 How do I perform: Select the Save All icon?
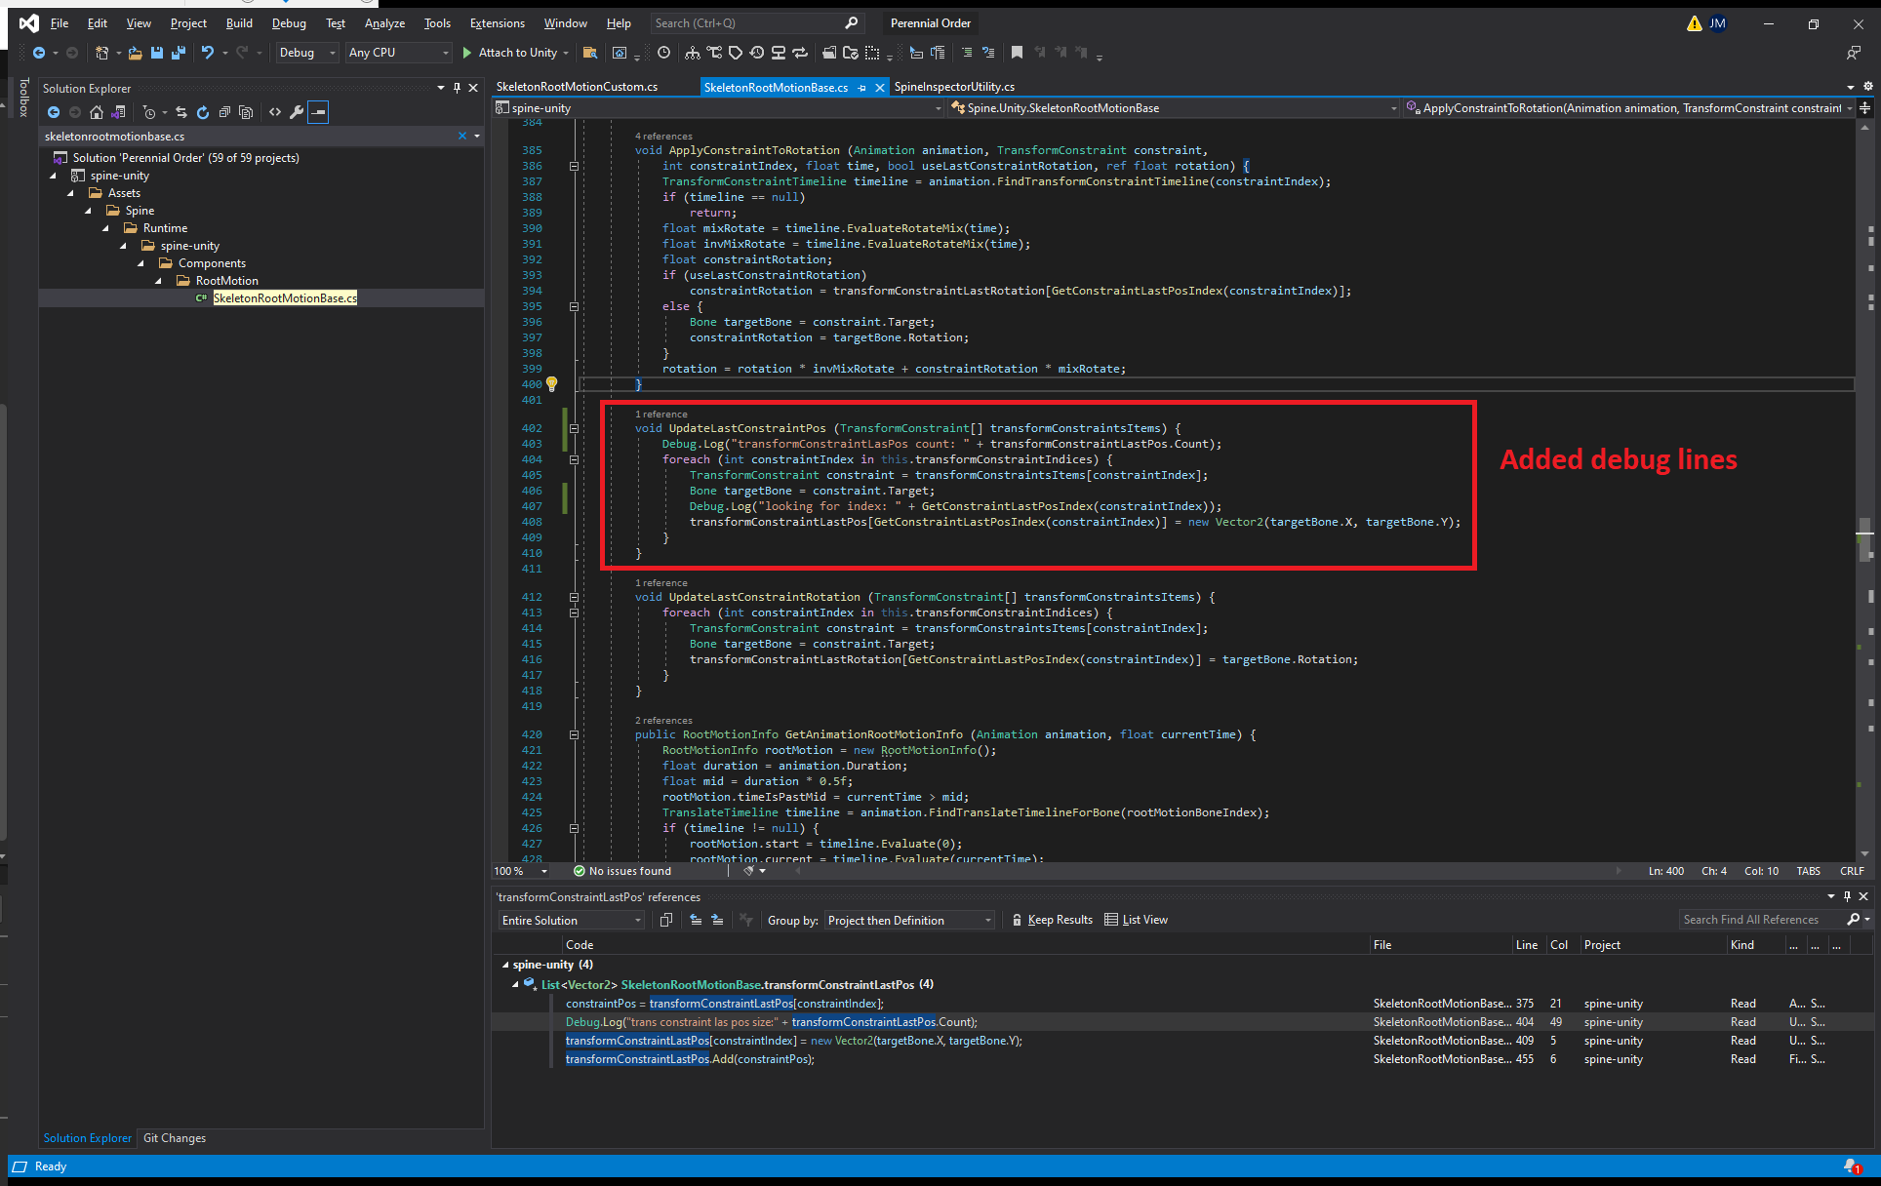178,53
